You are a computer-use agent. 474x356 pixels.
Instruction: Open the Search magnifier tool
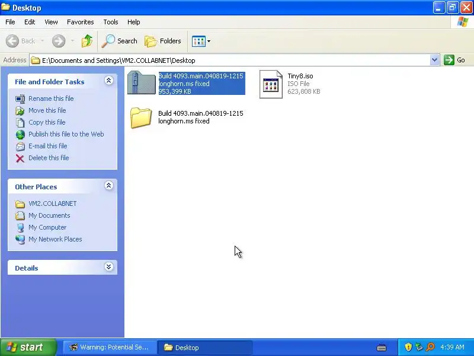tap(120, 41)
